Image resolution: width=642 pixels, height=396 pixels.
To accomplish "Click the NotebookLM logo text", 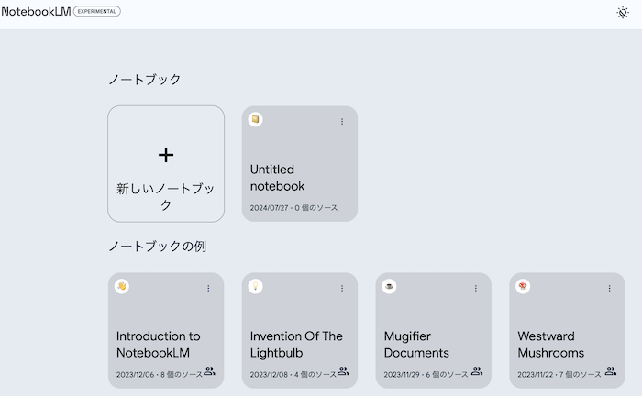I will pos(36,11).
